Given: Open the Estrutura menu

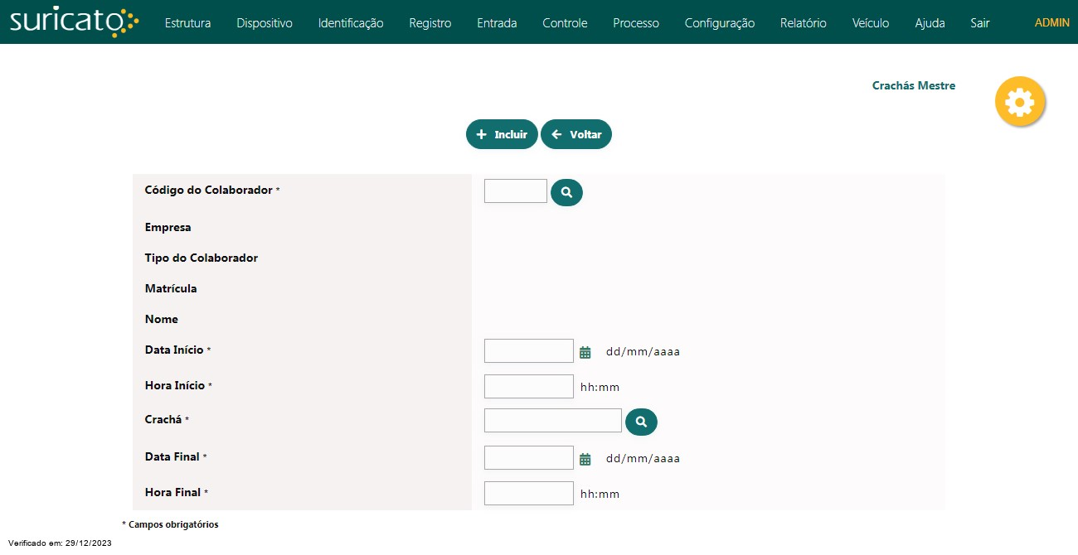Looking at the screenshot, I should 187,23.
